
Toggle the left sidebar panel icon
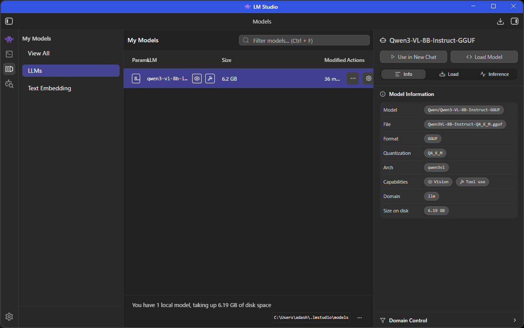click(9, 21)
